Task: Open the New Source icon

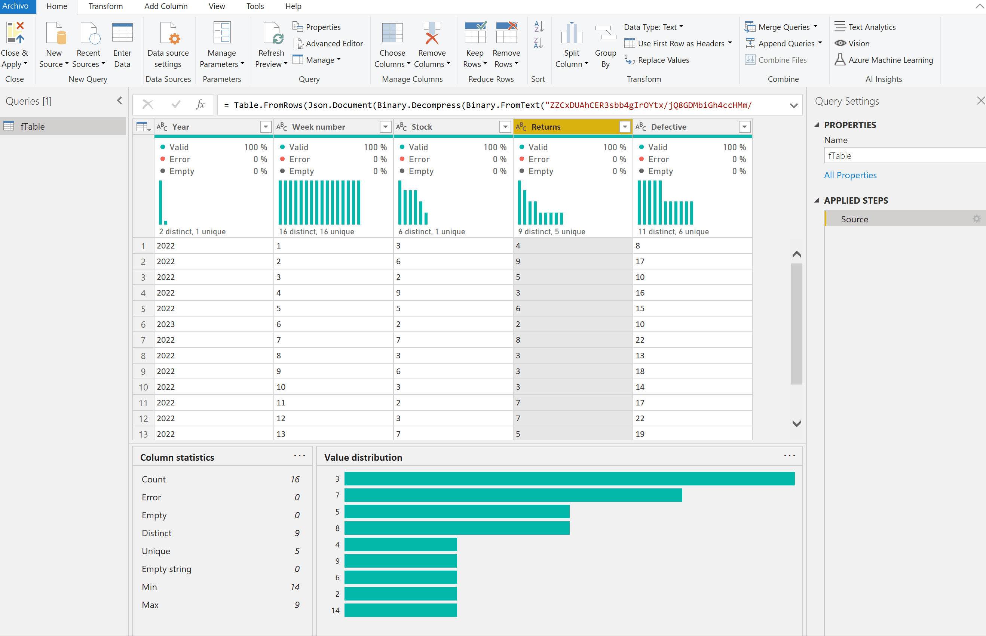Action: pyautogui.click(x=55, y=33)
